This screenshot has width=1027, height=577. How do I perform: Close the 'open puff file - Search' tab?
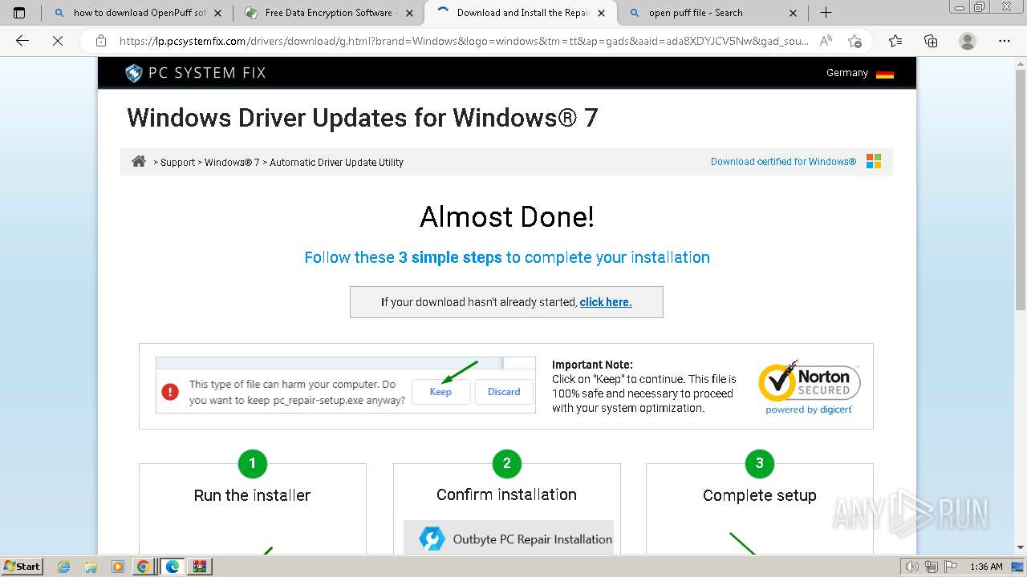(x=794, y=13)
